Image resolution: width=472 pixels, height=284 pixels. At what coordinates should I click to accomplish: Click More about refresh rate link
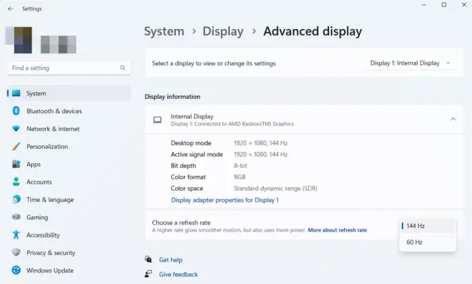point(337,230)
